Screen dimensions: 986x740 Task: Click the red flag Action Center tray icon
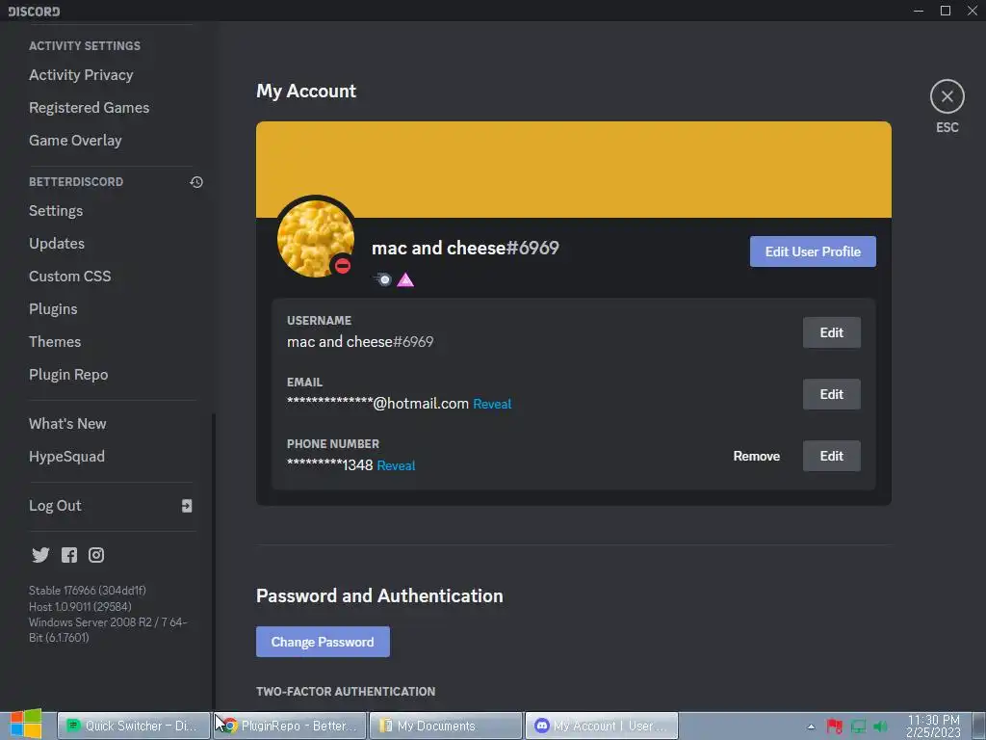[x=835, y=727]
